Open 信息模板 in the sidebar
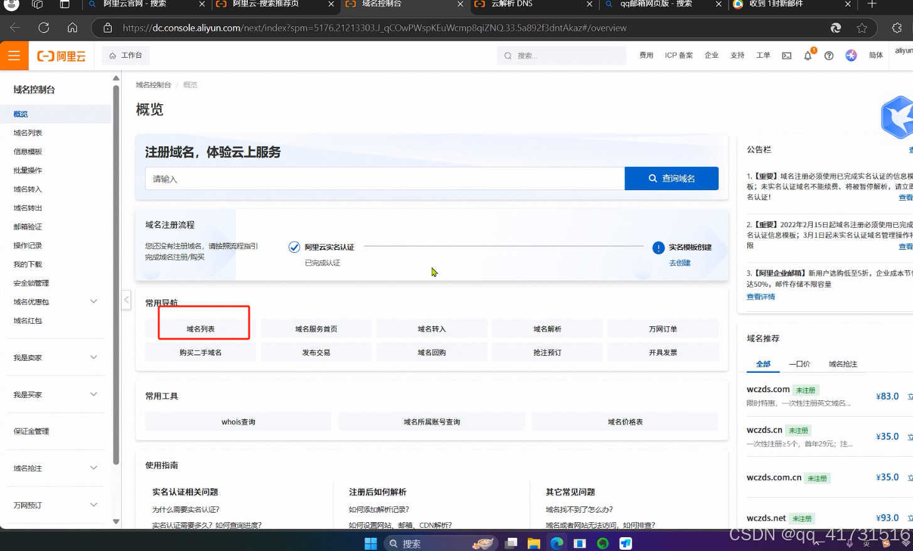Screen dimensions: 913x551 (x=28, y=152)
